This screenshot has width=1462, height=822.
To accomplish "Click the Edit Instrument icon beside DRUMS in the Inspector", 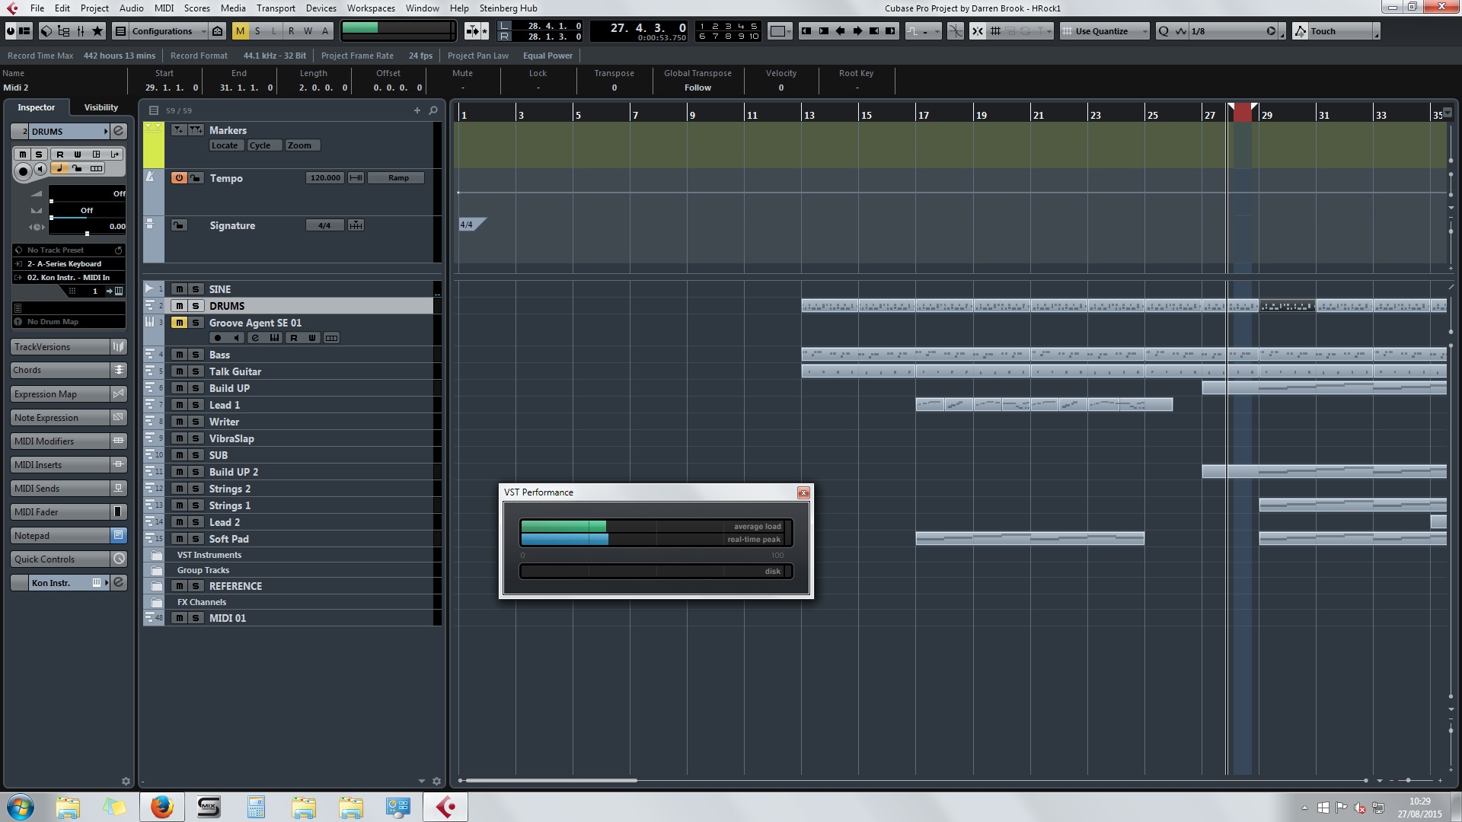I will [119, 132].
